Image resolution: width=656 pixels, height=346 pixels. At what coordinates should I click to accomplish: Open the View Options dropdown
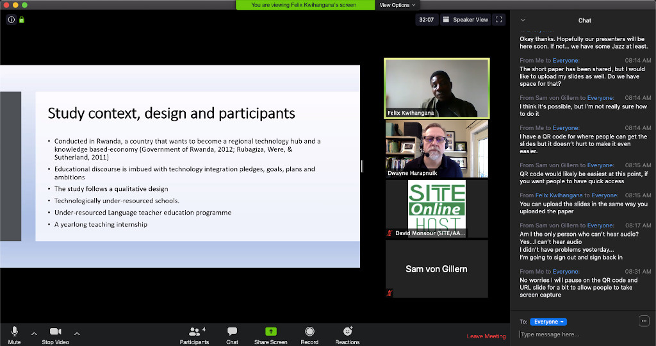point(397,5)
